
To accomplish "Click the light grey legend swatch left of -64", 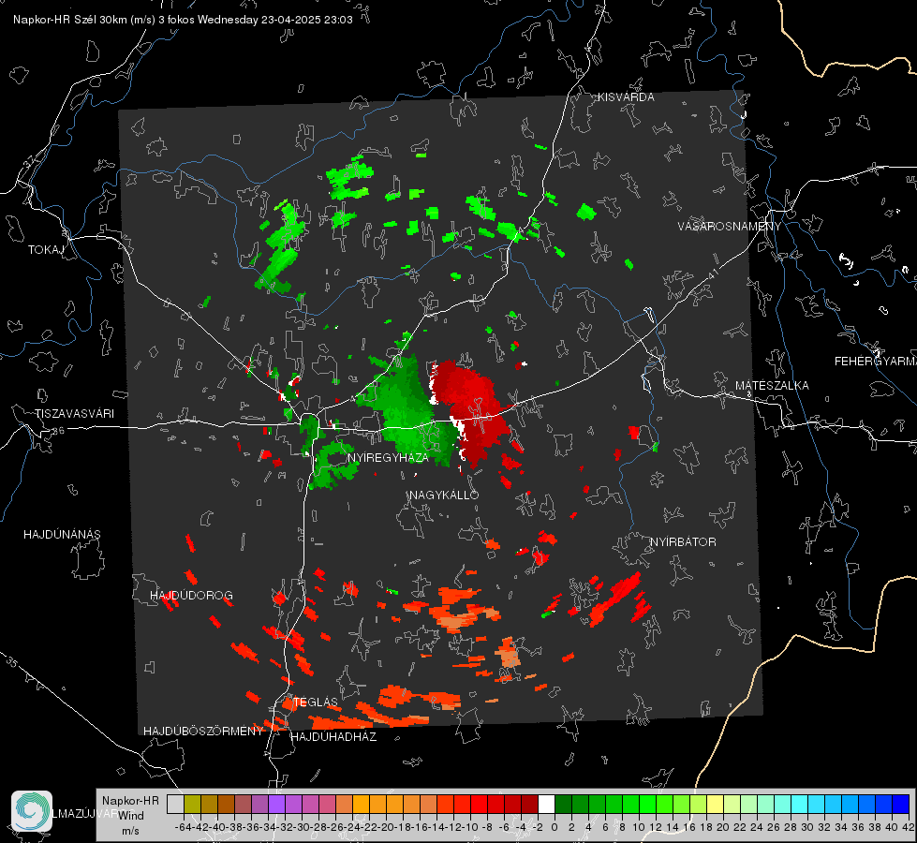I will [175, 804].
